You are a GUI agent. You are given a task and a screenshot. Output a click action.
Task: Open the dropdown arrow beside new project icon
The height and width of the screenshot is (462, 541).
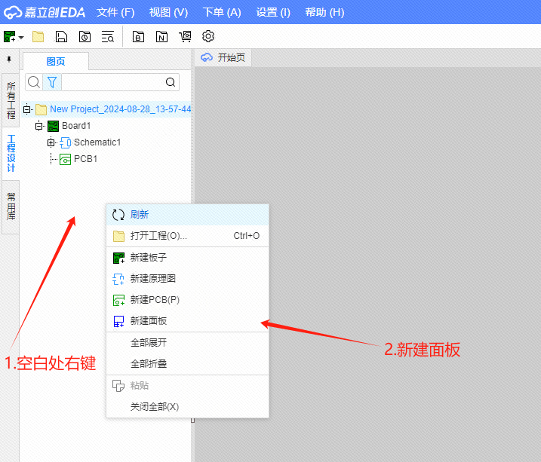tap(21, 37)
